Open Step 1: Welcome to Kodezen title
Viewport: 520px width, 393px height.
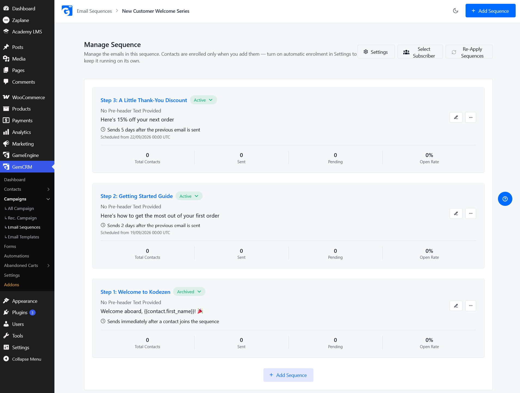click(135, 292)
